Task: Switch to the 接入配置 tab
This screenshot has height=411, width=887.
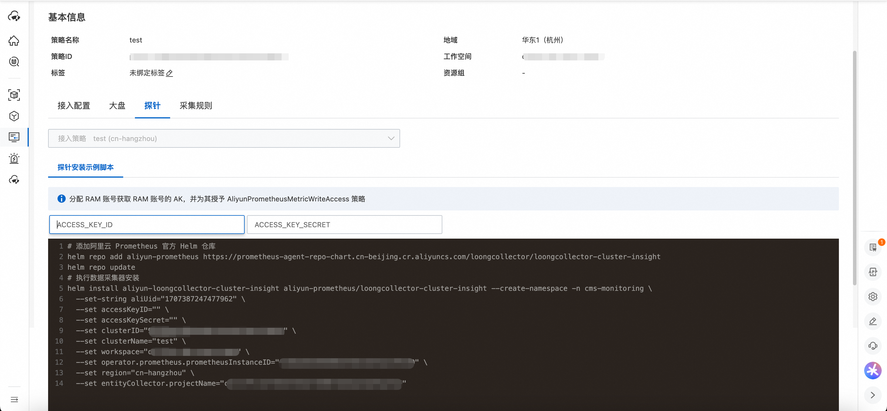Action: [74, 106]
